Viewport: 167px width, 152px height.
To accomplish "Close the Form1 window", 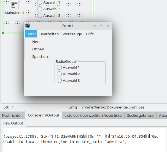I will tap(108, 26).
